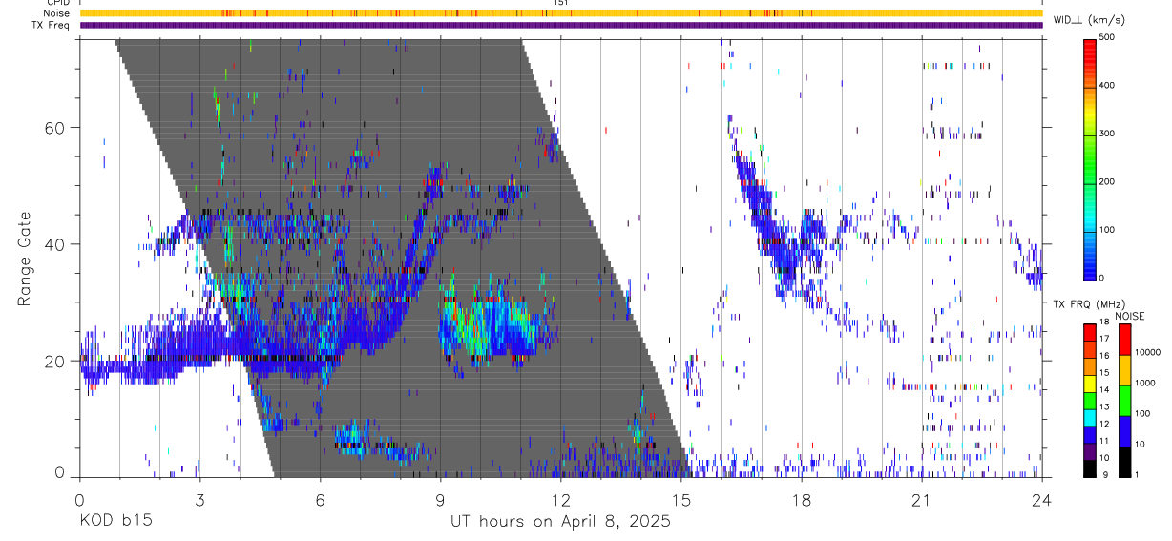Click the hour 6 tick label
This screenshot has height=541, width=1172.
point(320,500)
